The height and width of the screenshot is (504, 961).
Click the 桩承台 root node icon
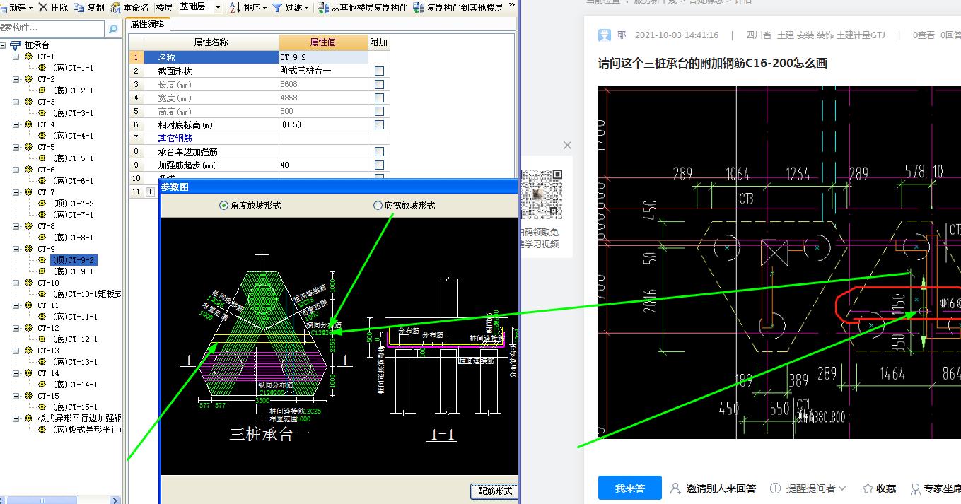16,45
